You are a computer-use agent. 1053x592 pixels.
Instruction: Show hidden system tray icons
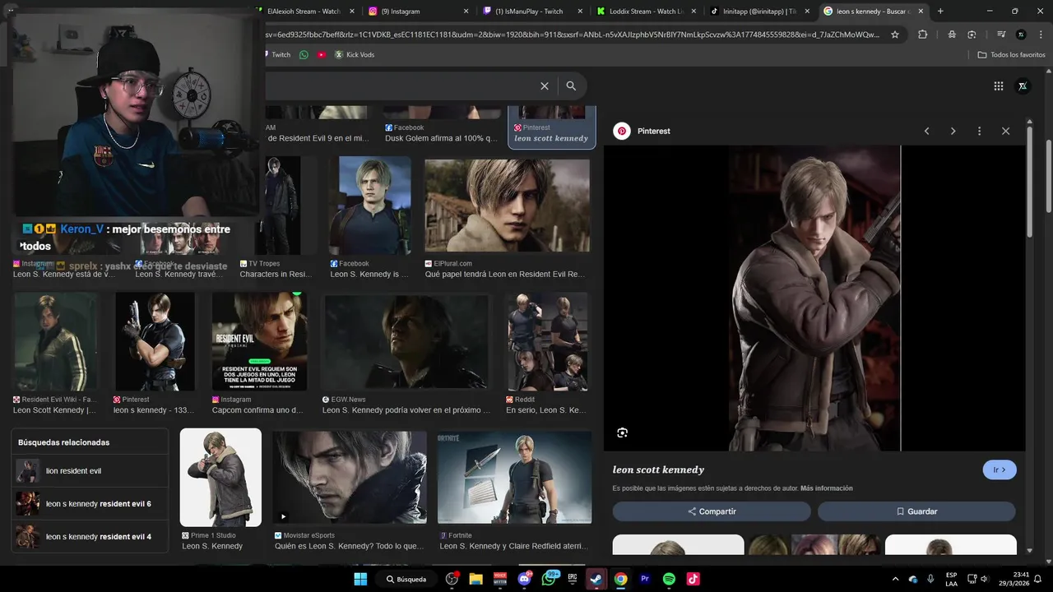[x=895, y=579]
